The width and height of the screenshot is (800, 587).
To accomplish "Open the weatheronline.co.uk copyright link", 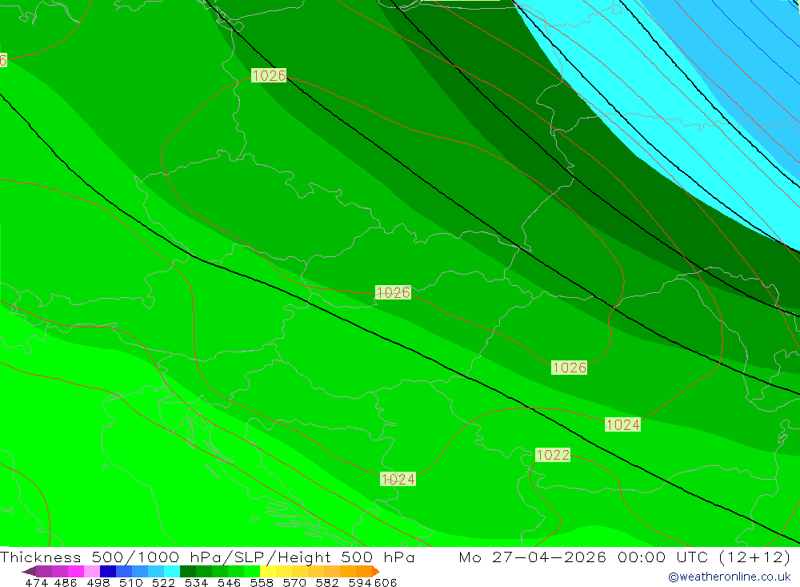I will (730, 577).
